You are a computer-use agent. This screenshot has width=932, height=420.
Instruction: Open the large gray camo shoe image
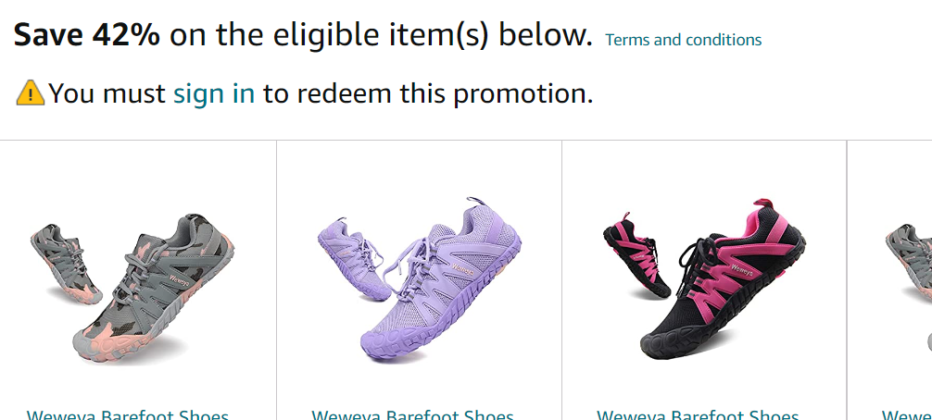click(154, 288)
